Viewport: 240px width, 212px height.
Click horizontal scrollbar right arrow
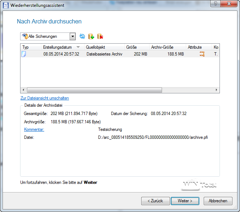tap(216, 90)
